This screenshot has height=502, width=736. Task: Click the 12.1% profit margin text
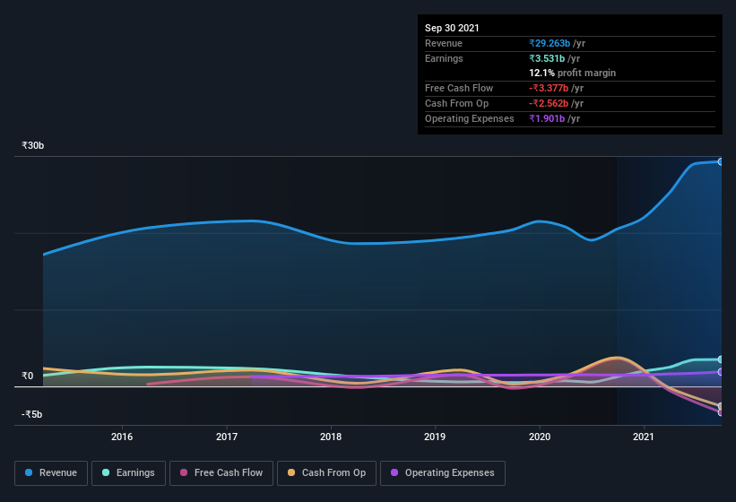click(573, 73)
